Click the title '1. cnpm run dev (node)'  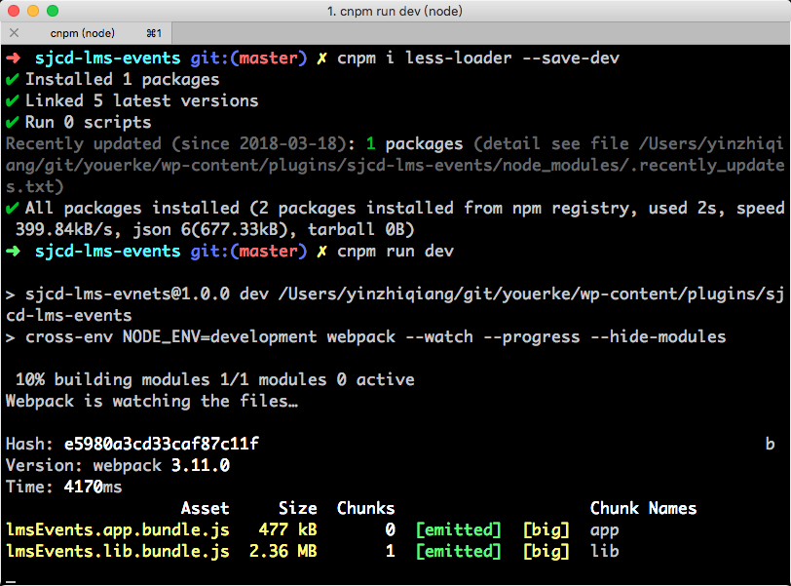coord(395,11)
